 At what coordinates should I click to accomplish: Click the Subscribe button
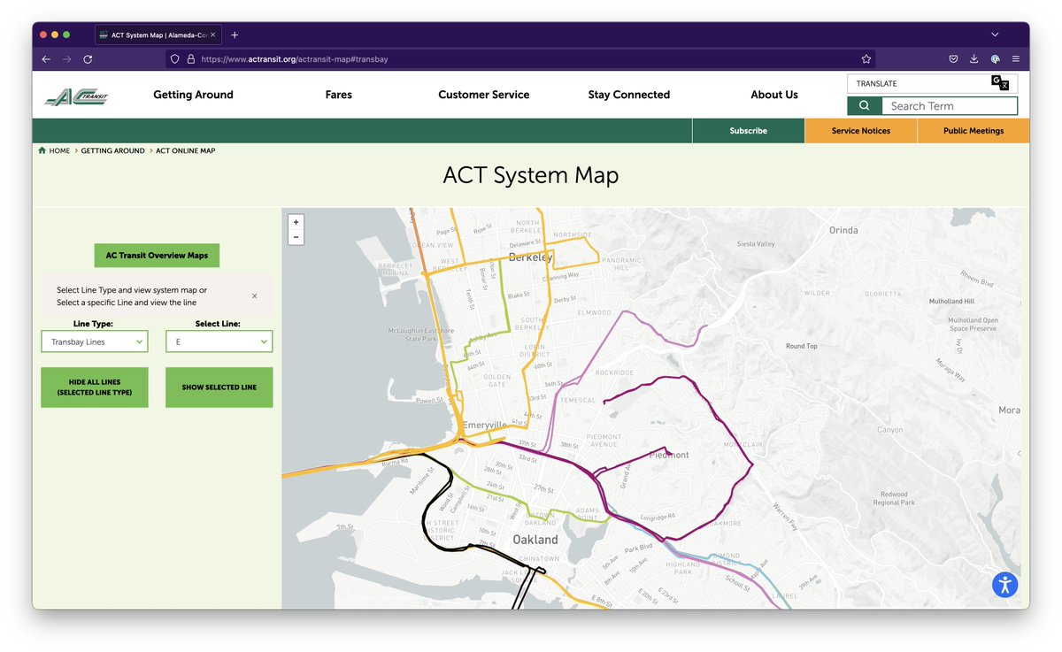[x=749, y=131]
